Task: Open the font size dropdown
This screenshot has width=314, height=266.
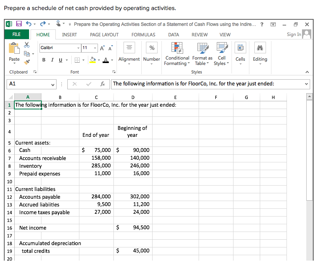Action: 94,48
